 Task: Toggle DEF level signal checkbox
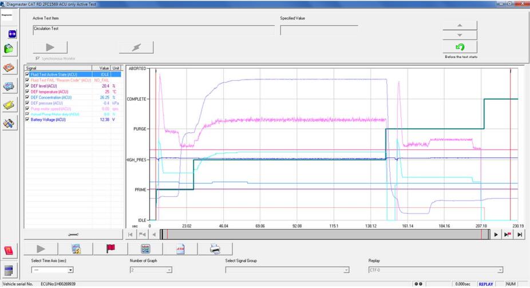click(27, 86)
